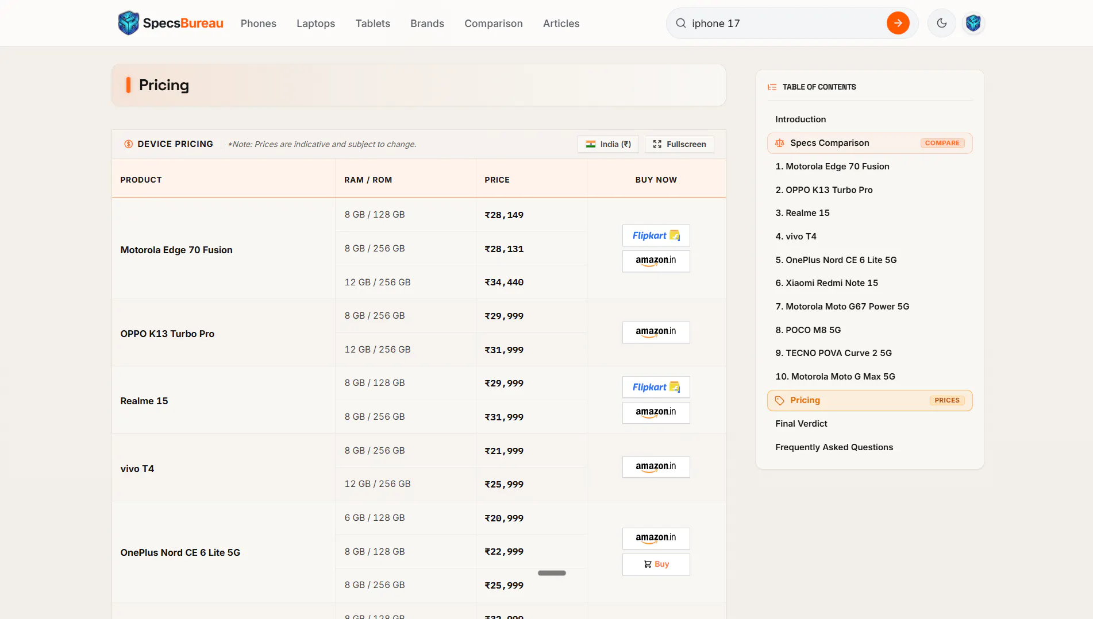Submit search with orange arrow button
Screen dimensions: 1093x619
tap(898, 23)
